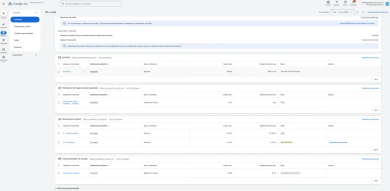Open the Help question mark icon

click(345, 3)
